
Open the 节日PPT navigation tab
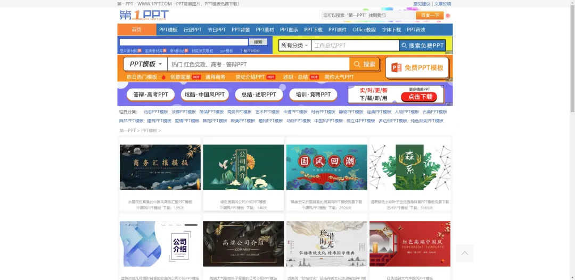pos(217,30)
